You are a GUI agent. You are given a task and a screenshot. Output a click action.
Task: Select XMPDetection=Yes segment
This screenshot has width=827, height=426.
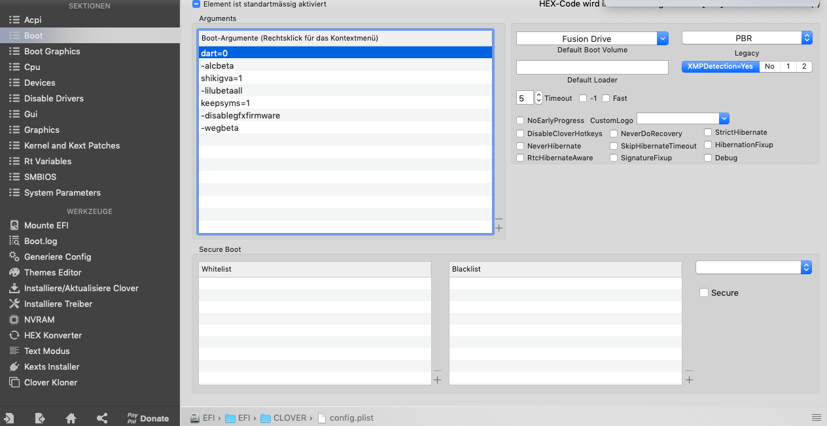click(x=720, y=66)
